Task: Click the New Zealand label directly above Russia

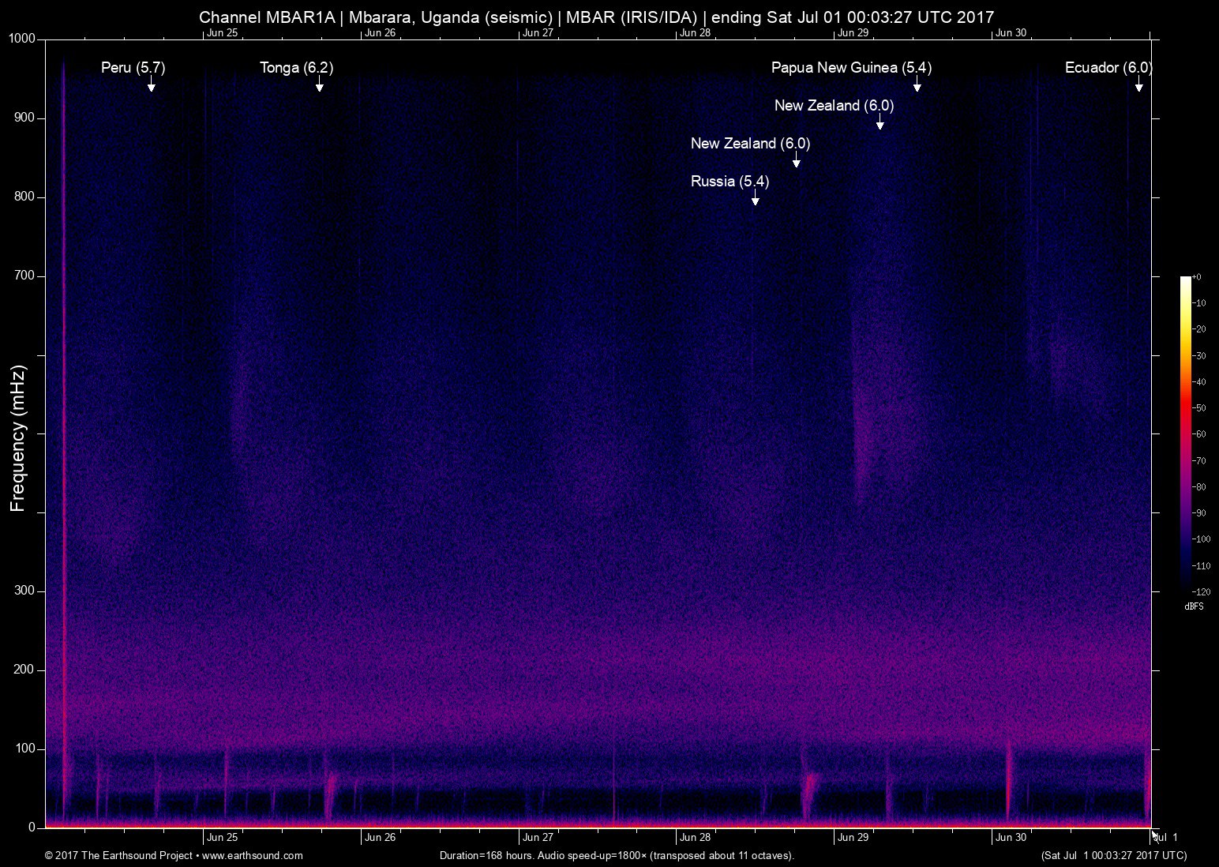Action: pos(750,144)
